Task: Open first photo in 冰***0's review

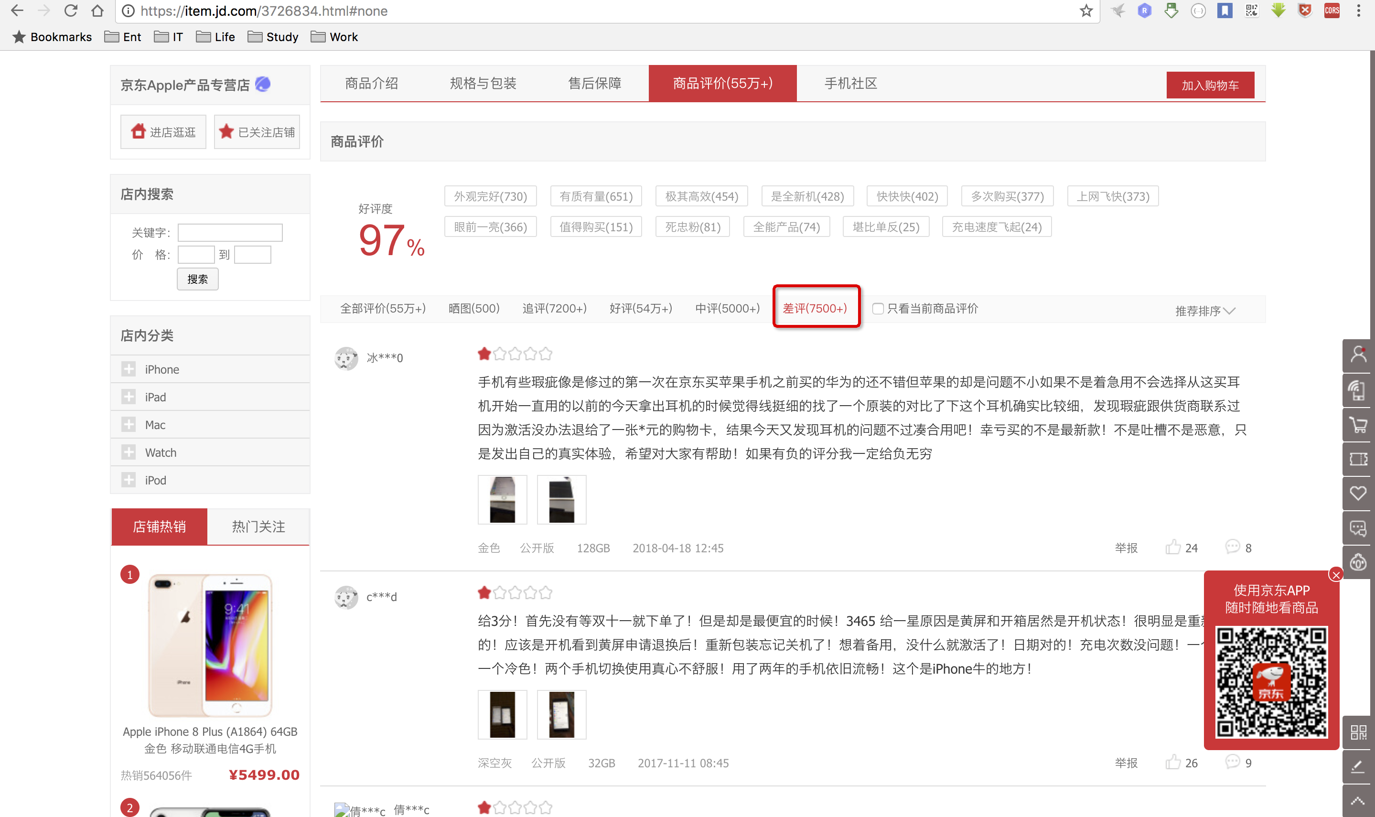Action: 503,500
